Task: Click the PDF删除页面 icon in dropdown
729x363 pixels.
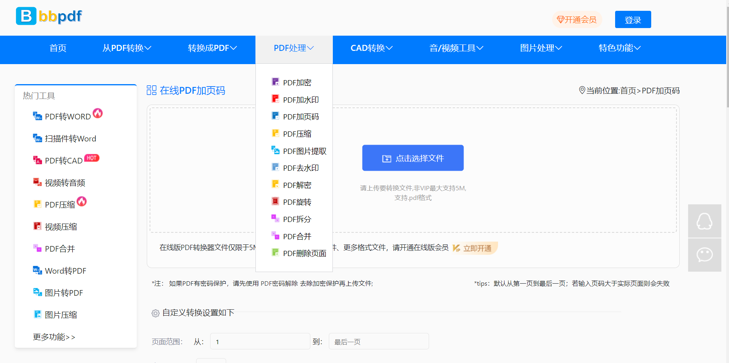Action: (275, 252)
